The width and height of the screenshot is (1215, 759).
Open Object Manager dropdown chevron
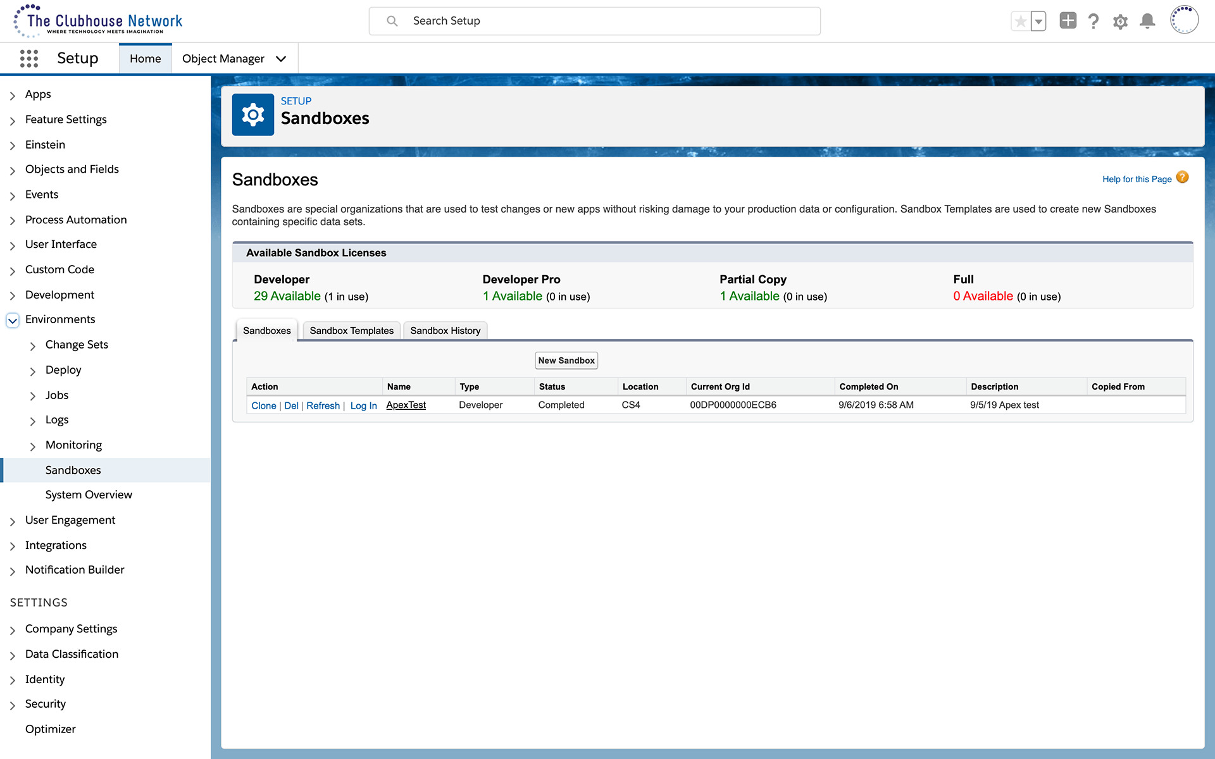pyautogui.click(x=281, y=59)
